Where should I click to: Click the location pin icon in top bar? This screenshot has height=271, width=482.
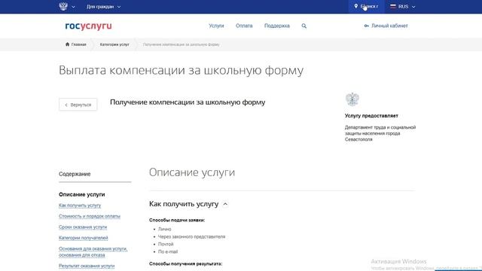355,6
